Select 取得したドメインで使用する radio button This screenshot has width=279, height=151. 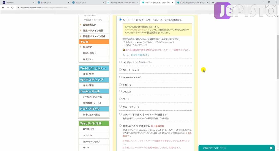tap(120, 126)
